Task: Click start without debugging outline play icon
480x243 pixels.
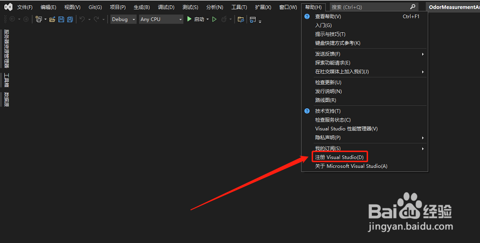Action: click(x=214, y=19)
